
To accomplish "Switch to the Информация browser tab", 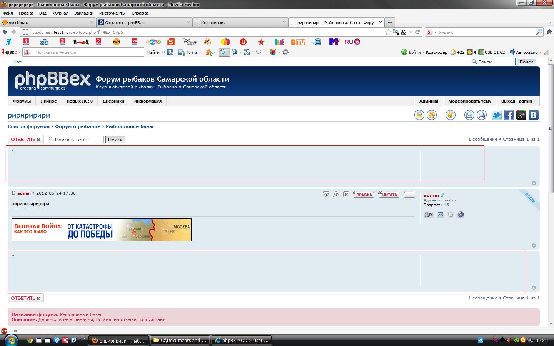I will coord(239,23).
